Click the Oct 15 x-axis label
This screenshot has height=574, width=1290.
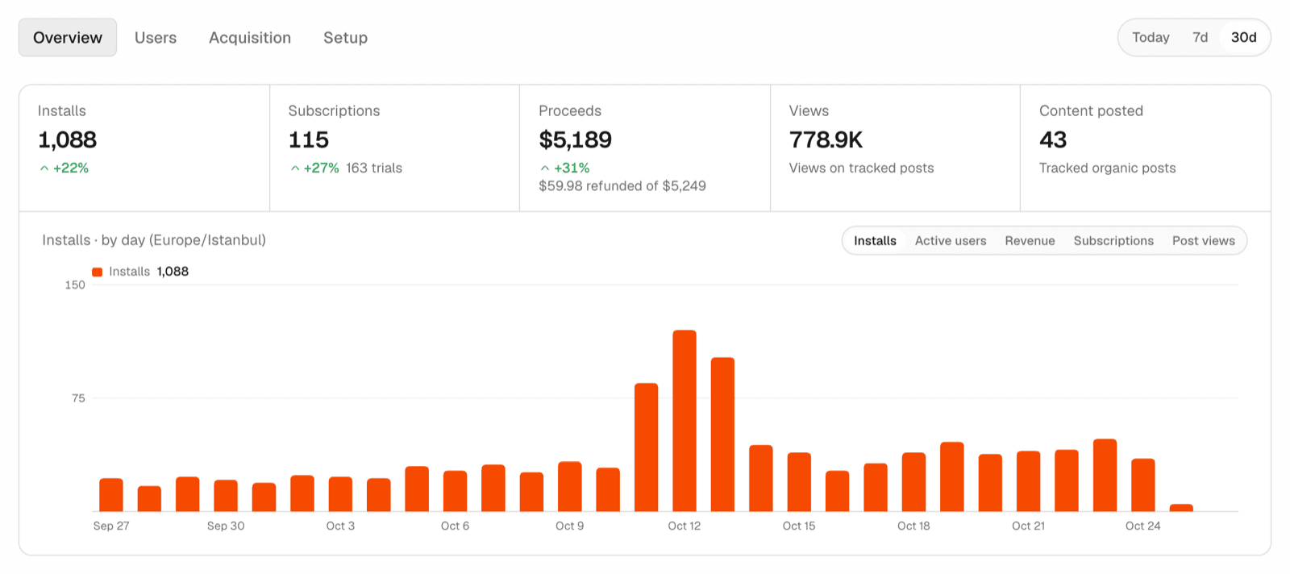click(x=799, y=526)
